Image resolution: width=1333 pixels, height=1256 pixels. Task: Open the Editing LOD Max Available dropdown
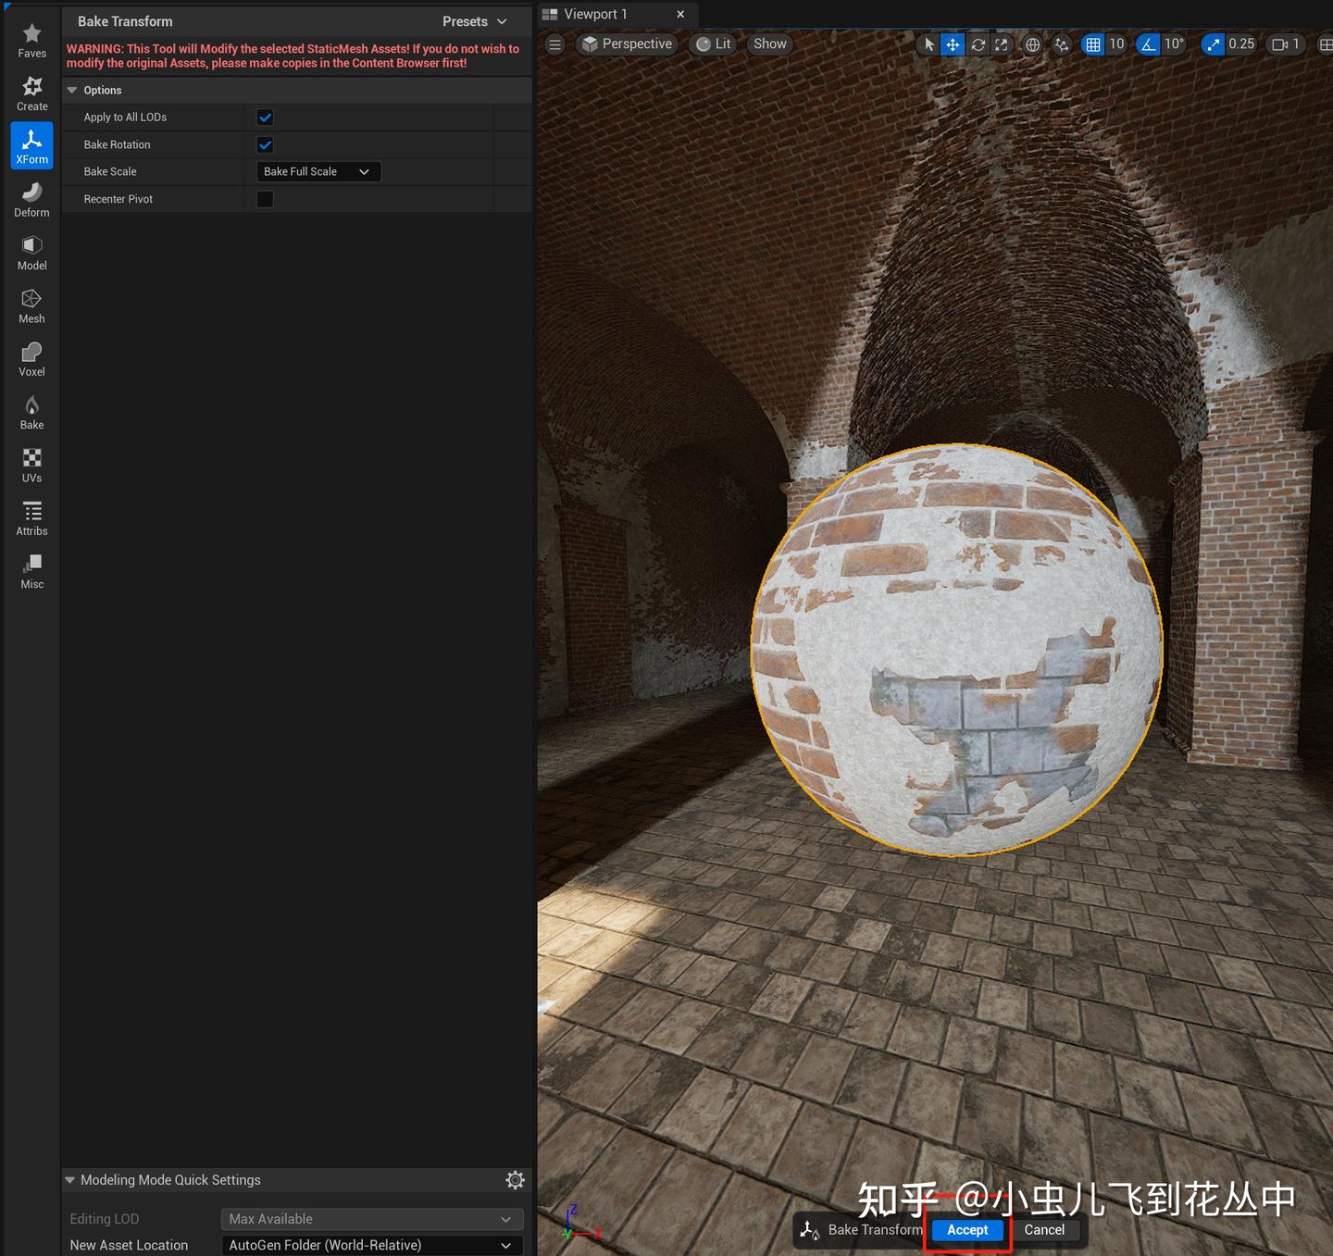[370, 1219]
